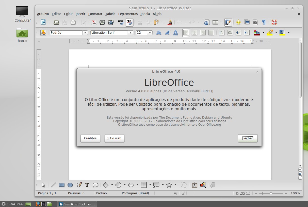This screenshot has width=308, height=207.
Task: Open the Editar menu
Action: click(56, 14)
